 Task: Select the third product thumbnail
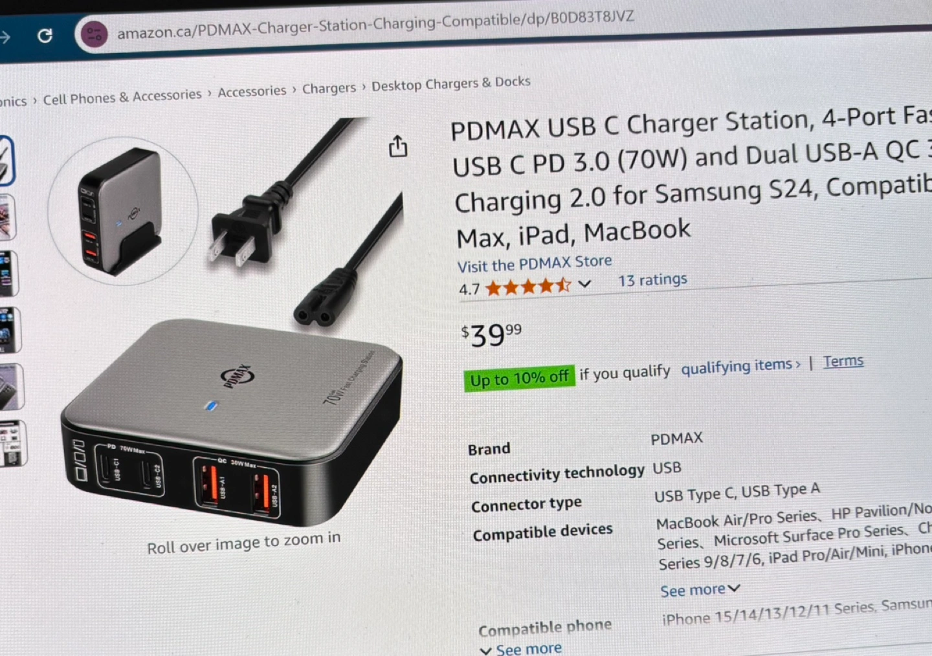8,274
